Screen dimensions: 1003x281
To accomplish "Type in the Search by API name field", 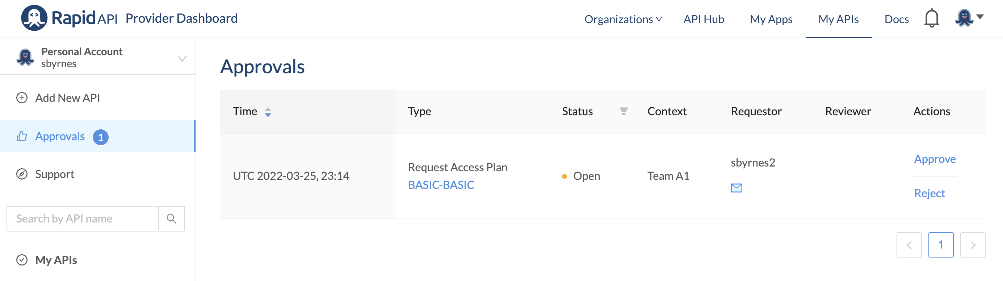I will (x=83, y=219).
